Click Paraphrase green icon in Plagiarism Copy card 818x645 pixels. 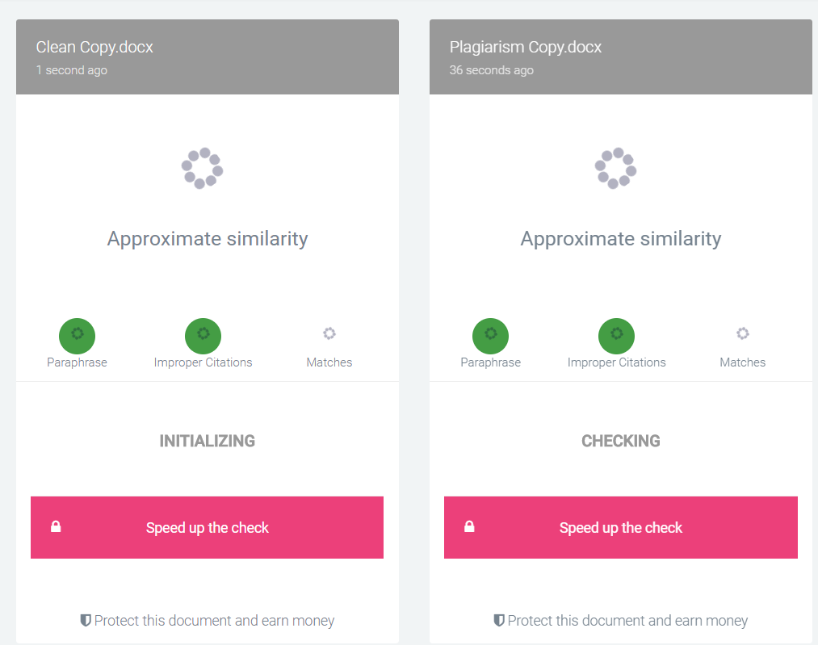[490, 336]
